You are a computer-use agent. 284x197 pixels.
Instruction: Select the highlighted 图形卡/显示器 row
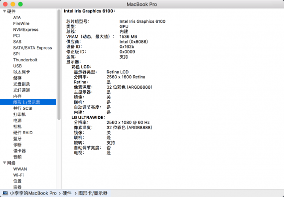click(x=28, y=102)
